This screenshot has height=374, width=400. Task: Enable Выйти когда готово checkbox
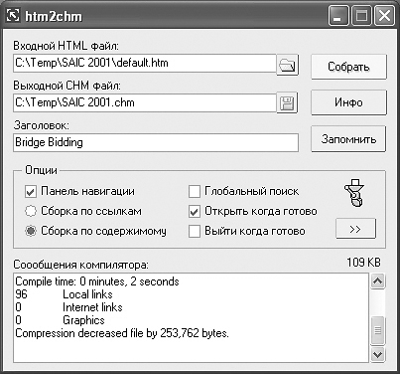click(x=195, y=232)
